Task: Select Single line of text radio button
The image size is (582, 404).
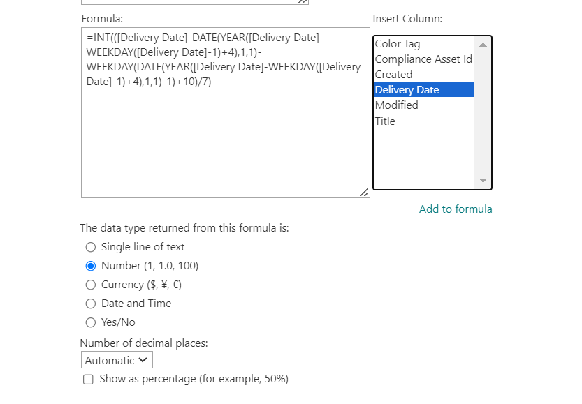Action: point(91,247)
